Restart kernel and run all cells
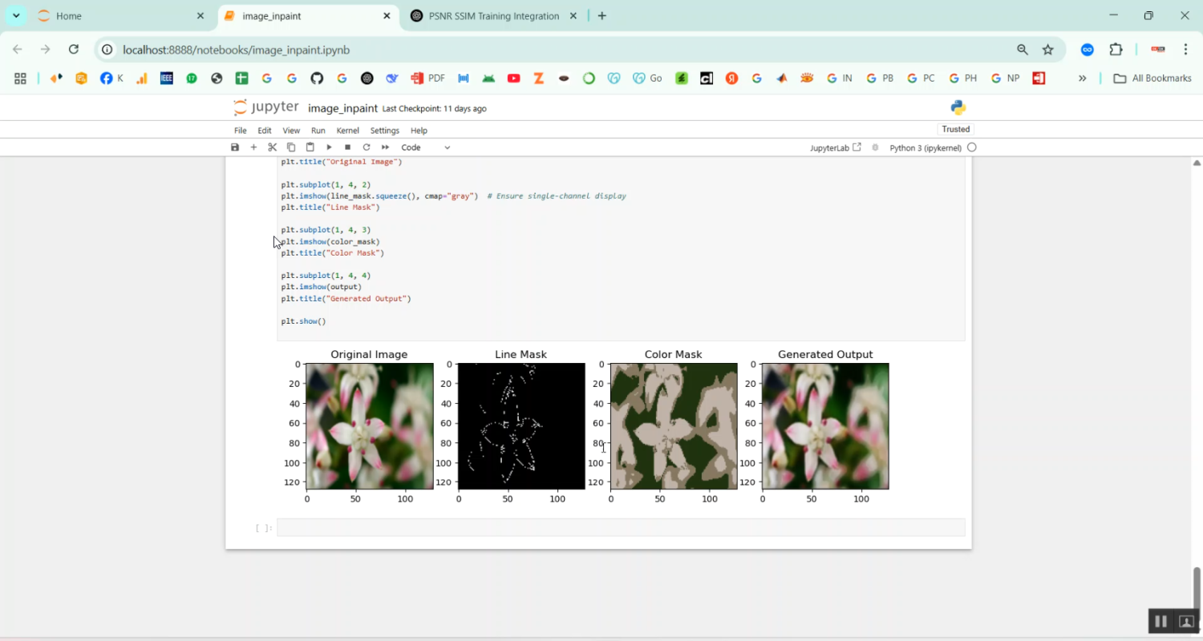 [x=386, y=147]
